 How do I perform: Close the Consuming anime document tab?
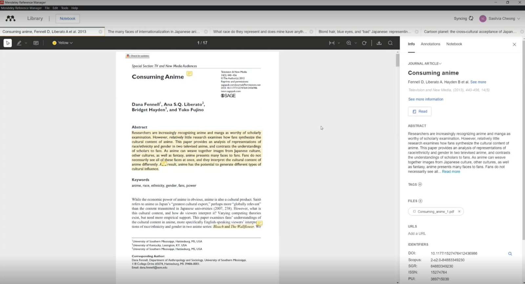click(x=100, y=32)
